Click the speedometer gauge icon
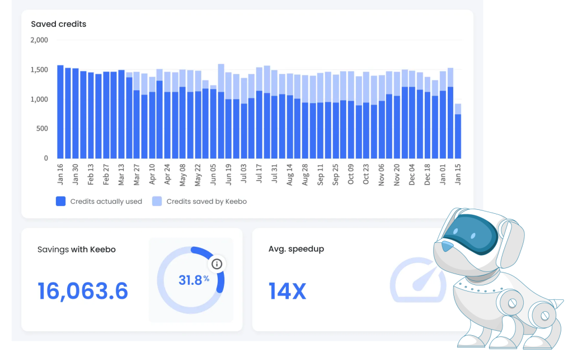This screenshot has height=352, width=573. (x=417, y=280)
